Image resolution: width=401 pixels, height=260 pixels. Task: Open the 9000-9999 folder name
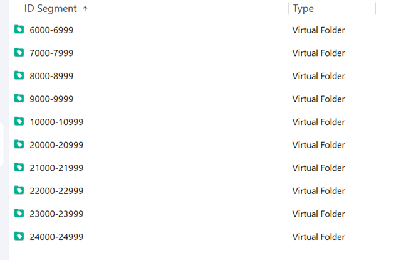51,99
